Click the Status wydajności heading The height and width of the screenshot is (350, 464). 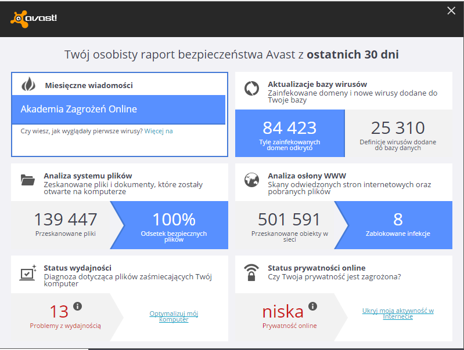(x=78, y=268)
